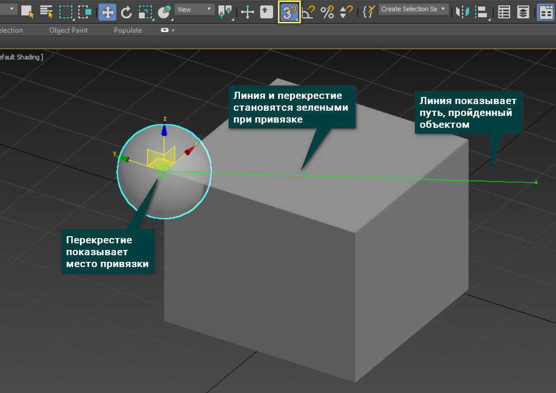Click the blue Z axis gizmo arrow
Screen dimensions: 556x393
(x=164, y=131)
